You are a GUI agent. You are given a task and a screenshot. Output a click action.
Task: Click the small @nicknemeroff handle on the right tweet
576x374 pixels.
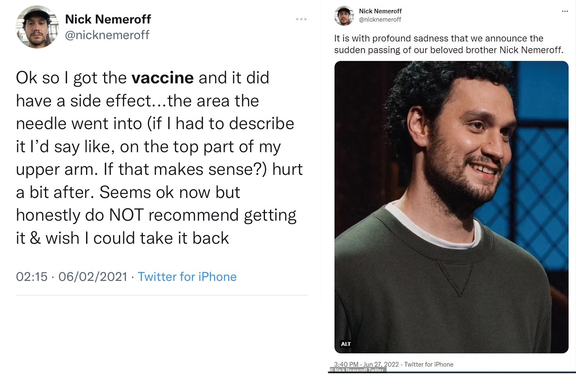(x=380, y=20)
